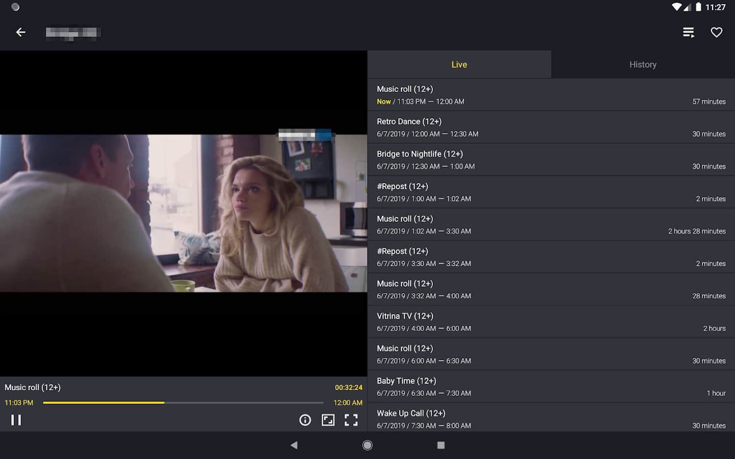Add channel to favorites with heart icon
Viewport: 735px width, 459px height.
717,33
